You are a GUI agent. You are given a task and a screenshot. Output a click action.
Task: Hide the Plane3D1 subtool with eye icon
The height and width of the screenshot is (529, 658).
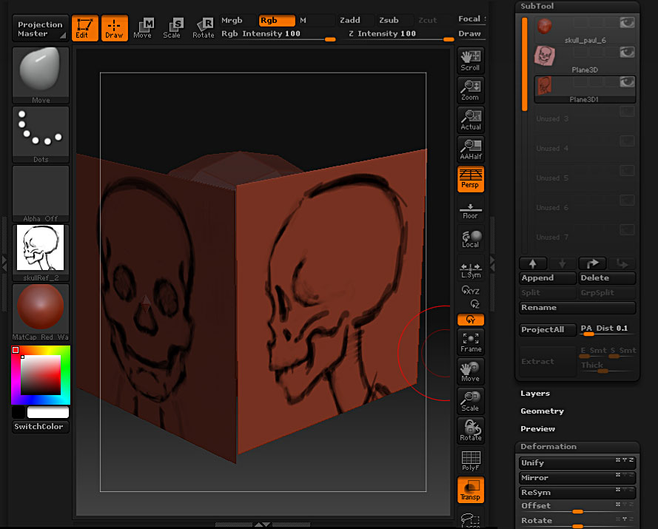pos(627,82)
